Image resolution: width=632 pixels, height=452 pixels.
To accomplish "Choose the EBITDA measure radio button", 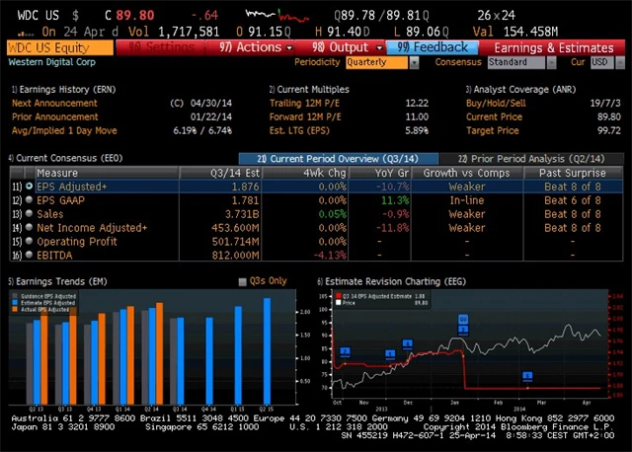I will [28, 254].
